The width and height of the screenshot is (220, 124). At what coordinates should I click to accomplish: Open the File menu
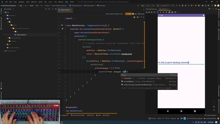(7, 2)
